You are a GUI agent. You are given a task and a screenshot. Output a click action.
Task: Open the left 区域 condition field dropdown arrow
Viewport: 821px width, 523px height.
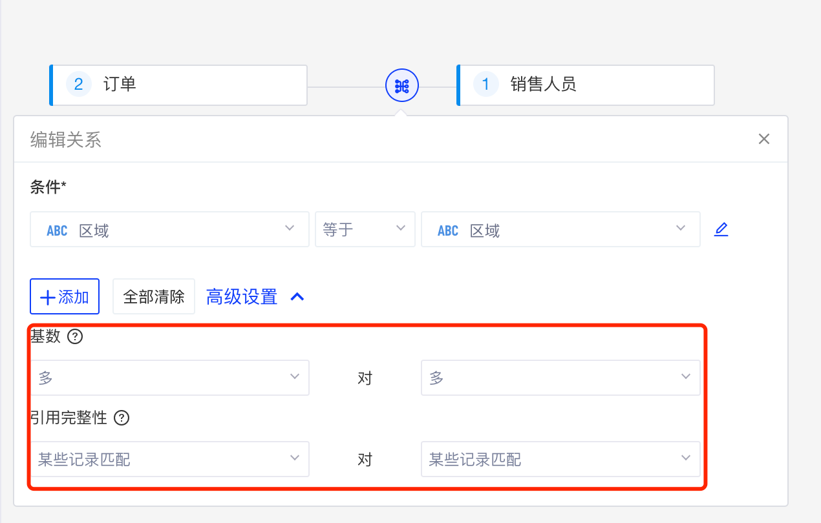(289, 229)
